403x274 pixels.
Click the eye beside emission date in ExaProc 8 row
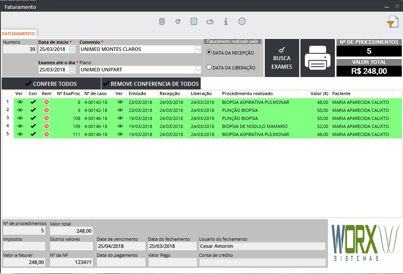[x=120, y=102]
